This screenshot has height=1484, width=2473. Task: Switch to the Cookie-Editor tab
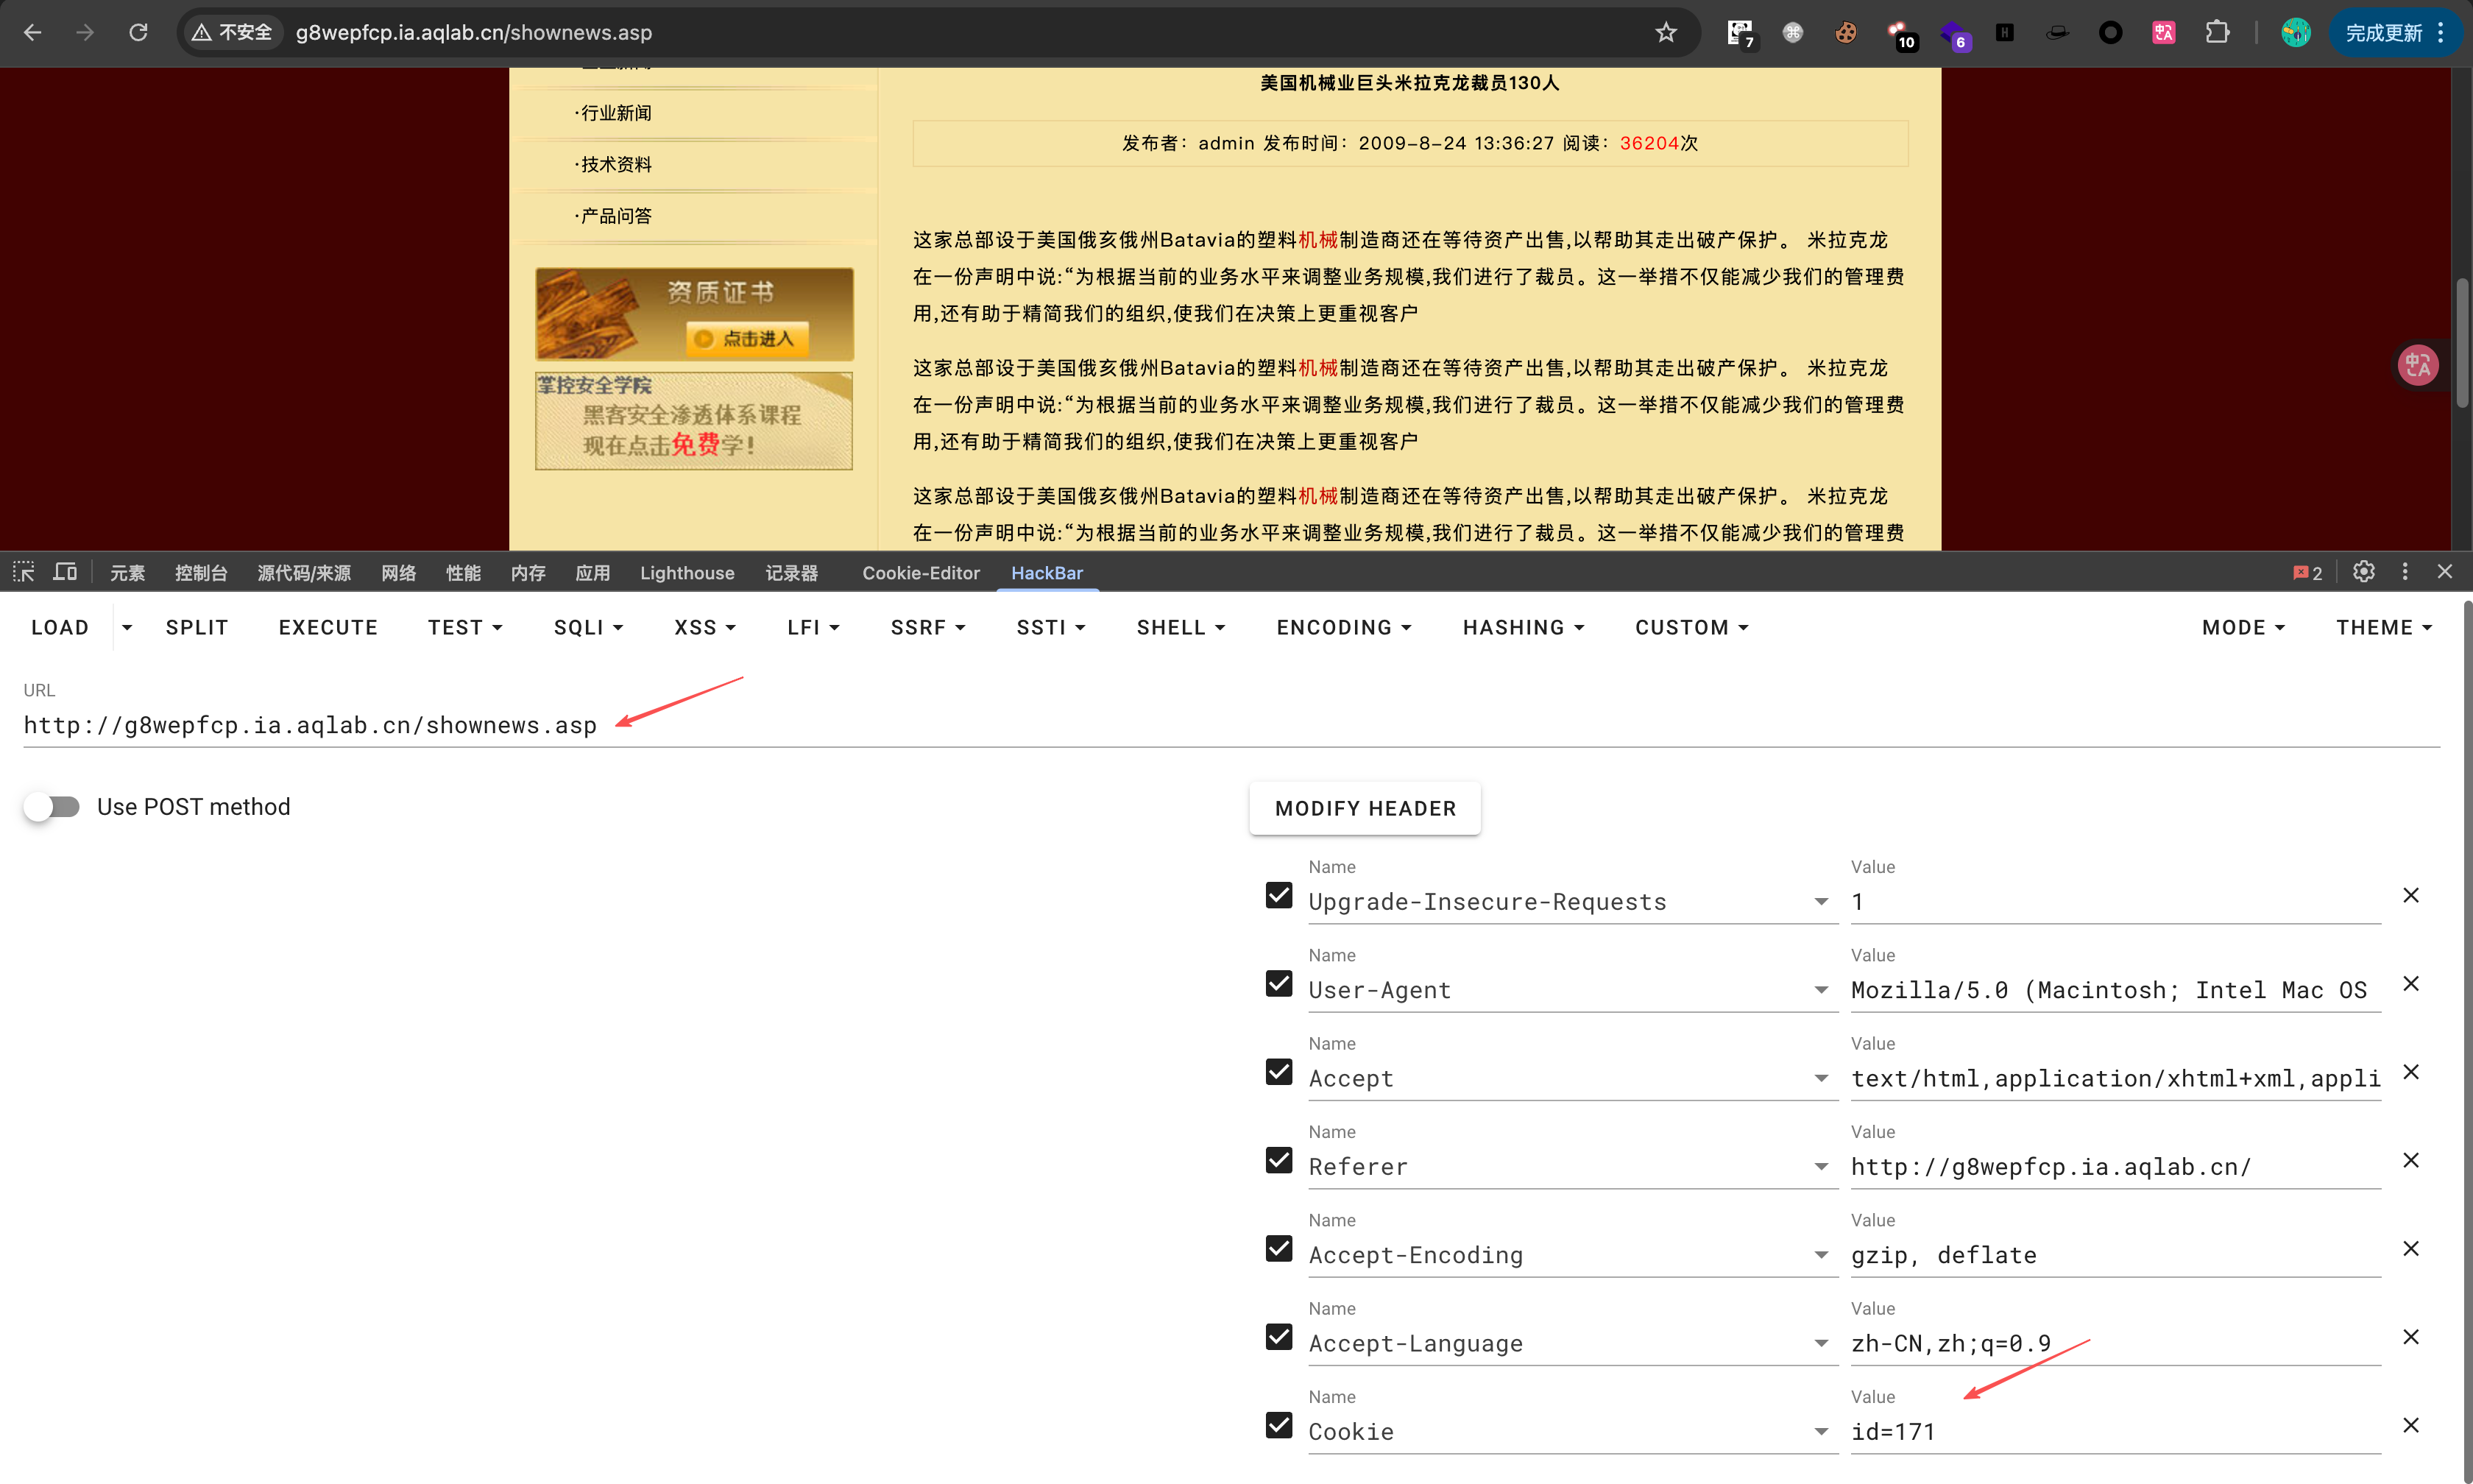pyautogui.click(x=921, y=573)
